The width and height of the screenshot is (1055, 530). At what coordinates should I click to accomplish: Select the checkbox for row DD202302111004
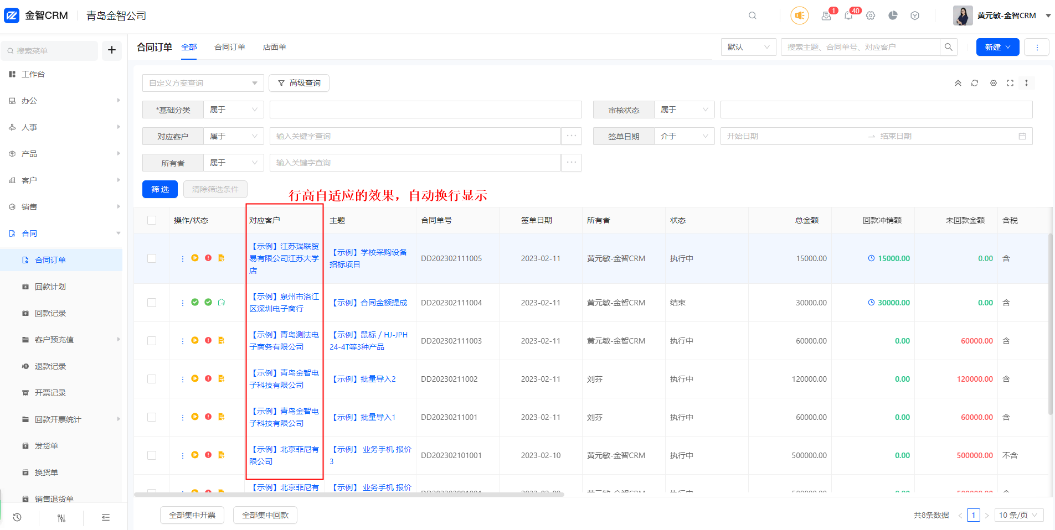[x=152, y=303]
